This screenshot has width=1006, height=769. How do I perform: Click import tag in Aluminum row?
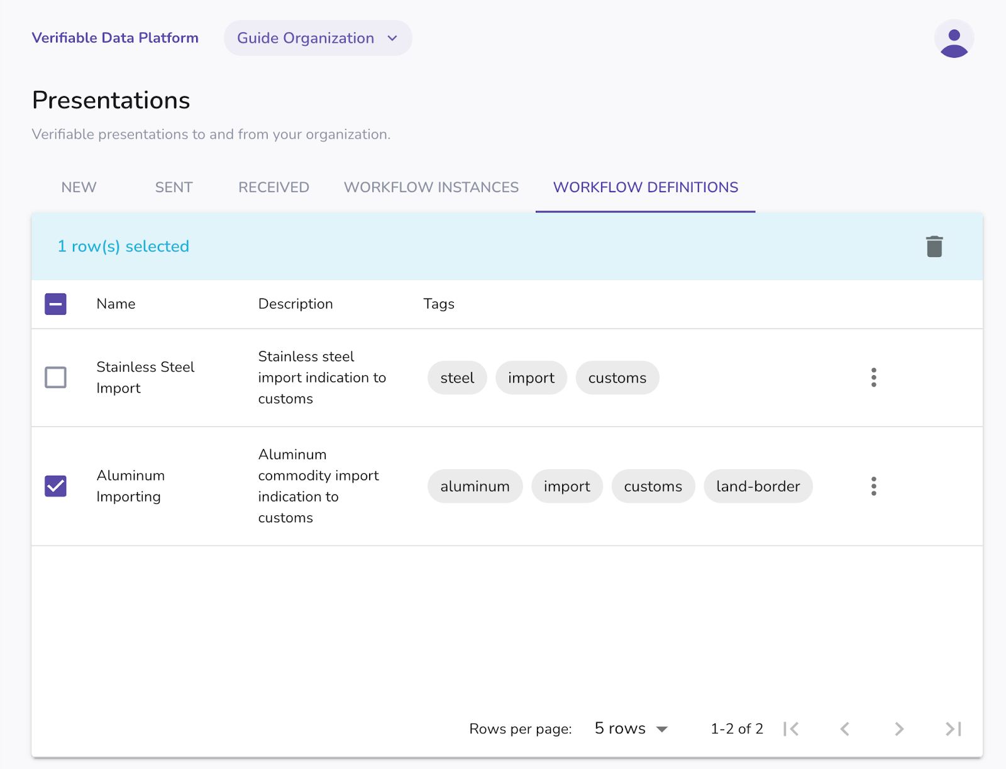click(567, 486)
